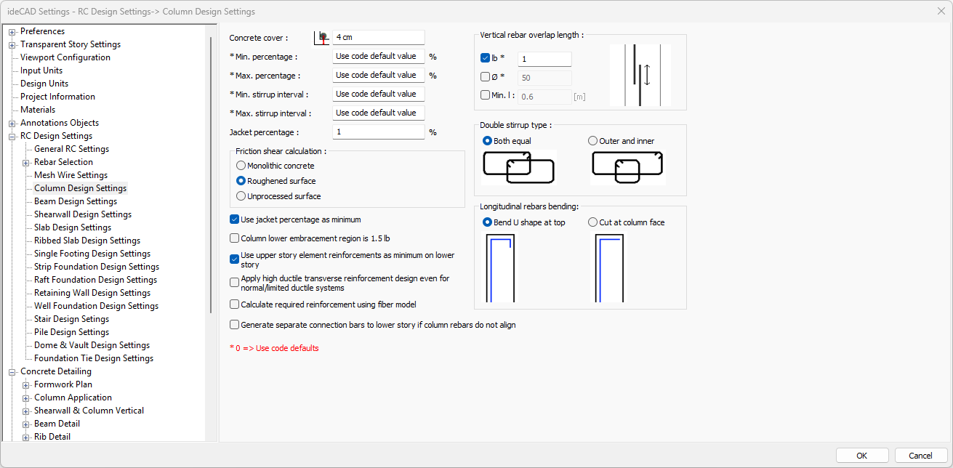Choose Bend U shape at top
Viewport: 953px width, 468px height.
(487, 222)
